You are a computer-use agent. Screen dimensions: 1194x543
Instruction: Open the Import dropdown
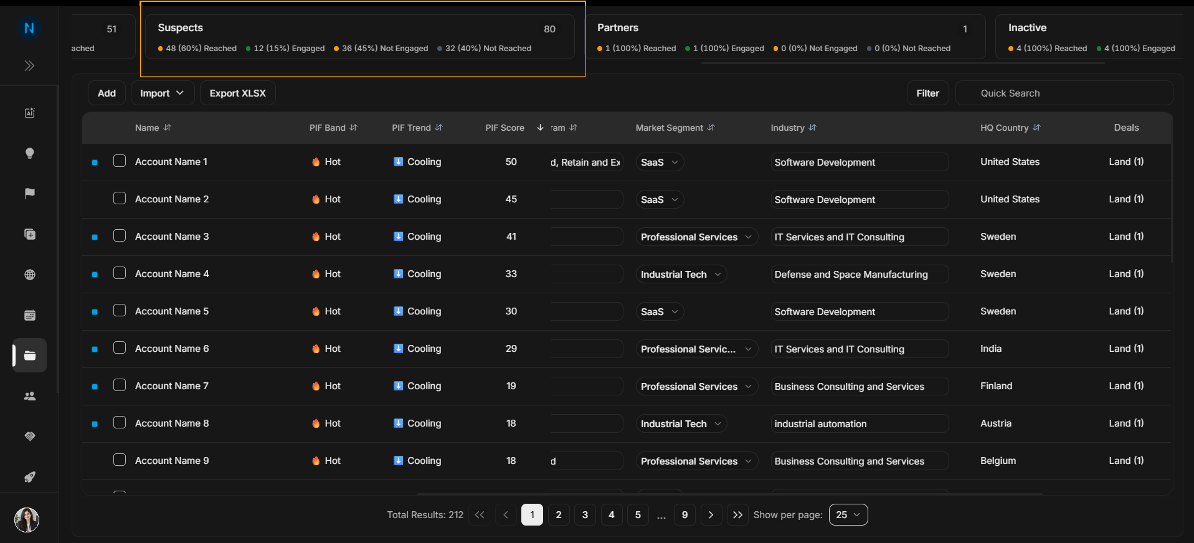click(163, 93)
